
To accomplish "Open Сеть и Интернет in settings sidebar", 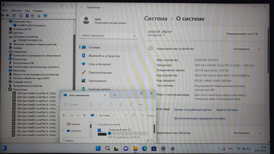I will (100, 64).
